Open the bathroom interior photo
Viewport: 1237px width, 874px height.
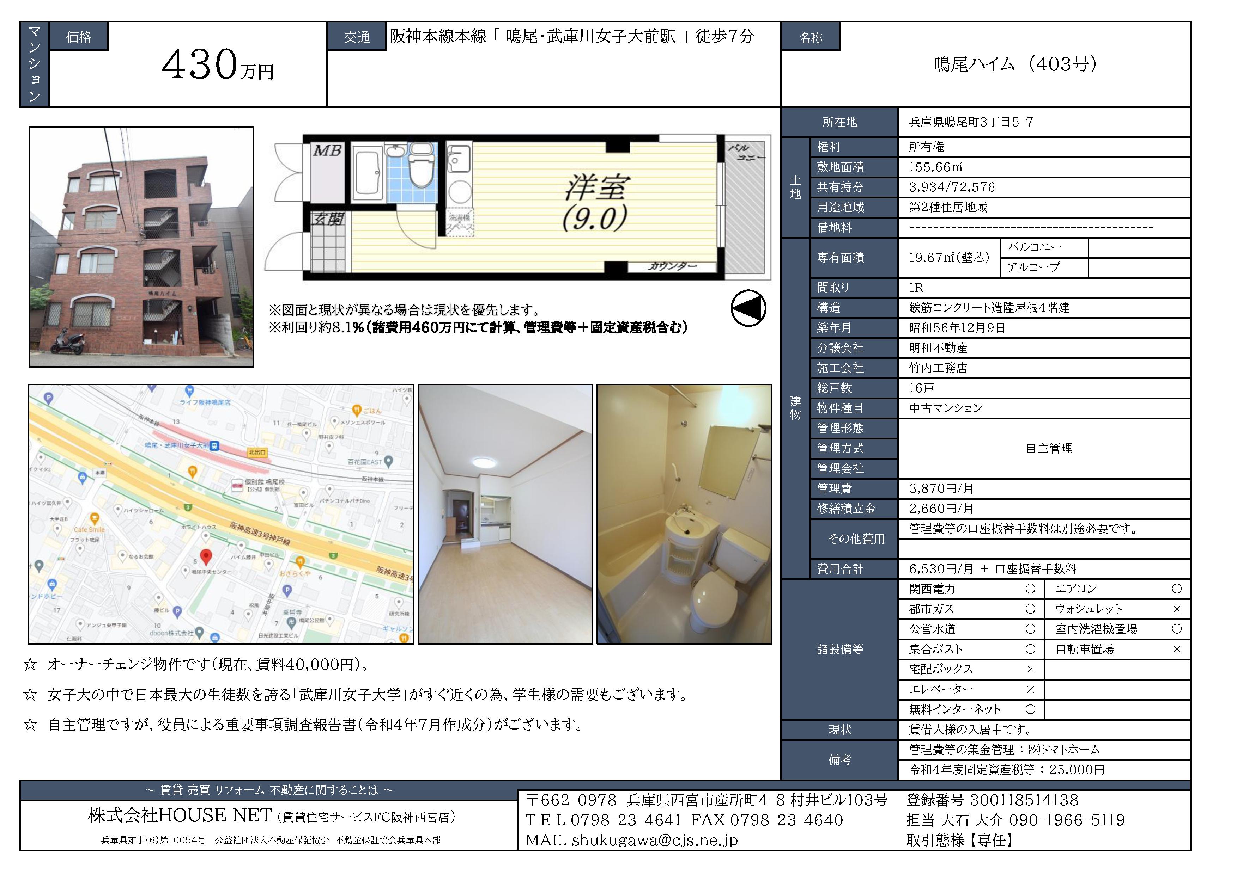(x=684, y=514)
